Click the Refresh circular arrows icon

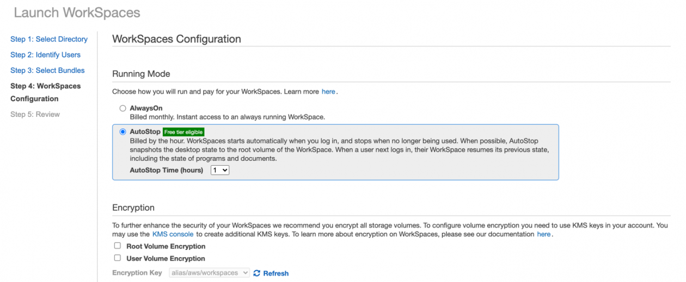pos(257,273)
